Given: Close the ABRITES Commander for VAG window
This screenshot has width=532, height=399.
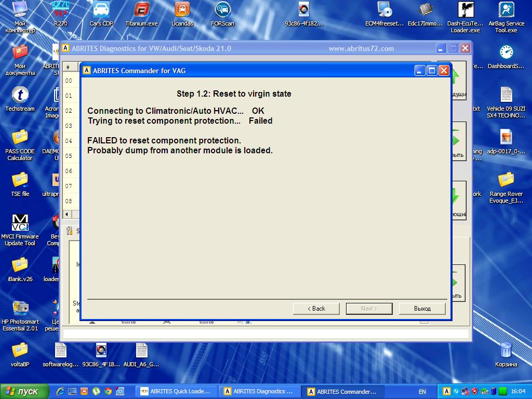Looking at the screenshot, I should pos(444,71).
